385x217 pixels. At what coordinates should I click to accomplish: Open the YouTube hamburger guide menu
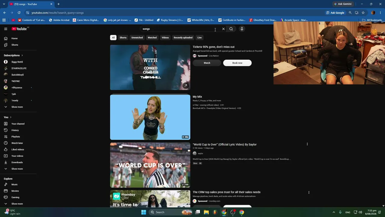click(6, 29)
